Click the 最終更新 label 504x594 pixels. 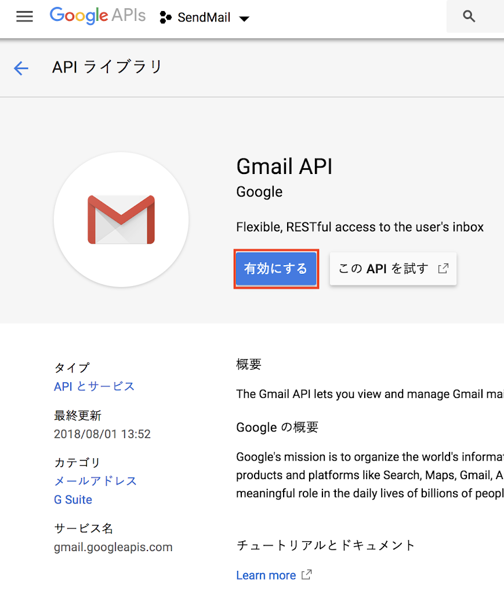[x=78, y=415]
